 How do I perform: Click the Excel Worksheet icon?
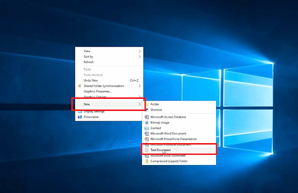(x=147, y=156)
